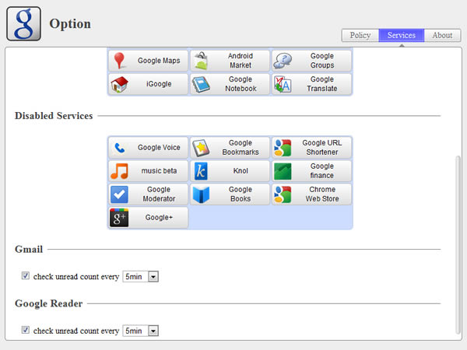Click the vertical scrollbar on the right
The width and height of the screenshot is (467, 350).
458,244
